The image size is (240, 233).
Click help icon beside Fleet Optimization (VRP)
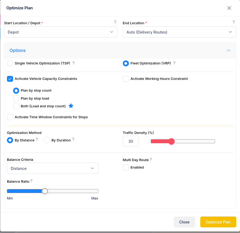[x=174, y=63]
